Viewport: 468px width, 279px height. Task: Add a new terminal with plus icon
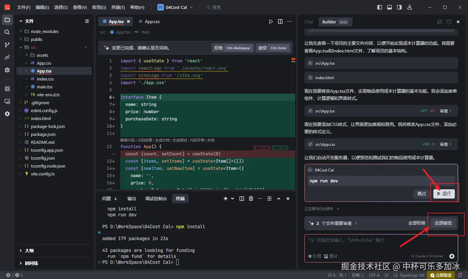tap(226, 199)
